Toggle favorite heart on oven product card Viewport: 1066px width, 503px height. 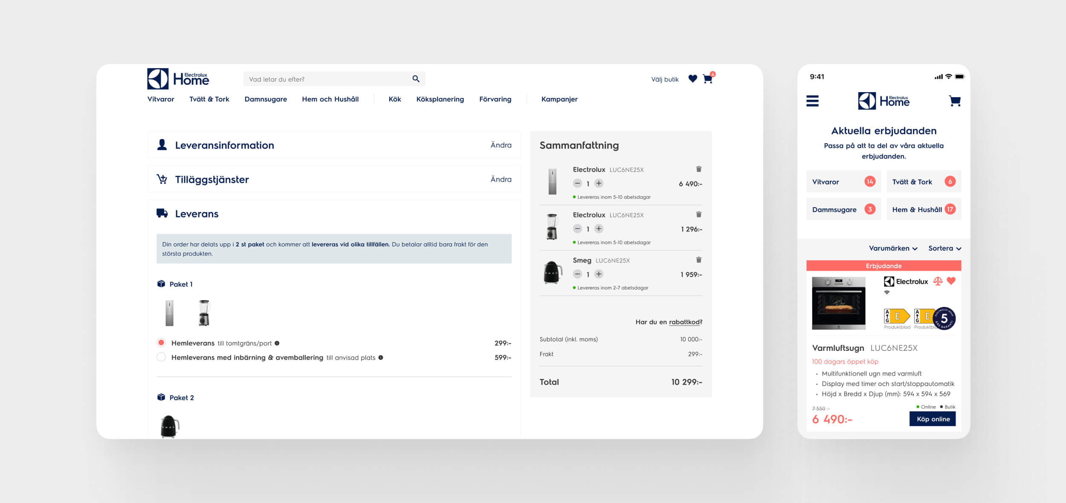coord(951,281)
